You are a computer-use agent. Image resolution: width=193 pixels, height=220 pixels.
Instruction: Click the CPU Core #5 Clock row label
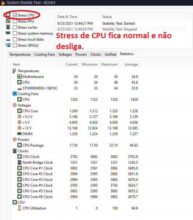(x=38, y=191)
